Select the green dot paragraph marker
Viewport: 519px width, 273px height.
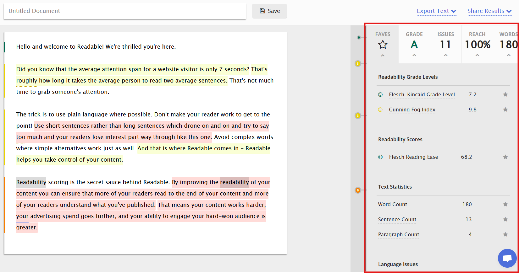[359, 38]
